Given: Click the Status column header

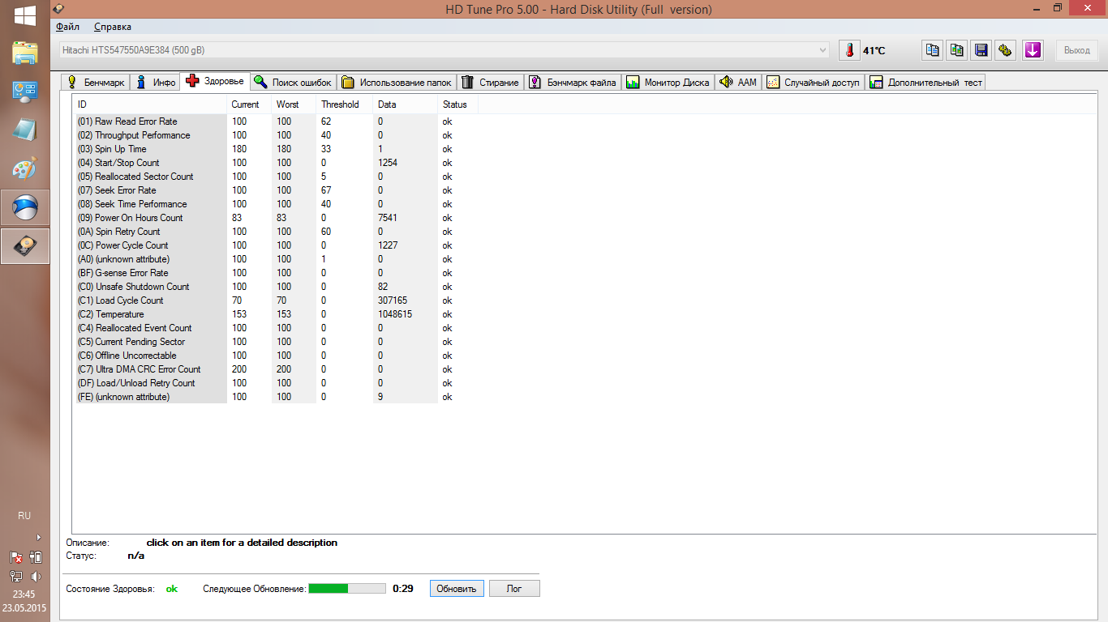Looking at the screenshot, I should (x=457, y=104).
